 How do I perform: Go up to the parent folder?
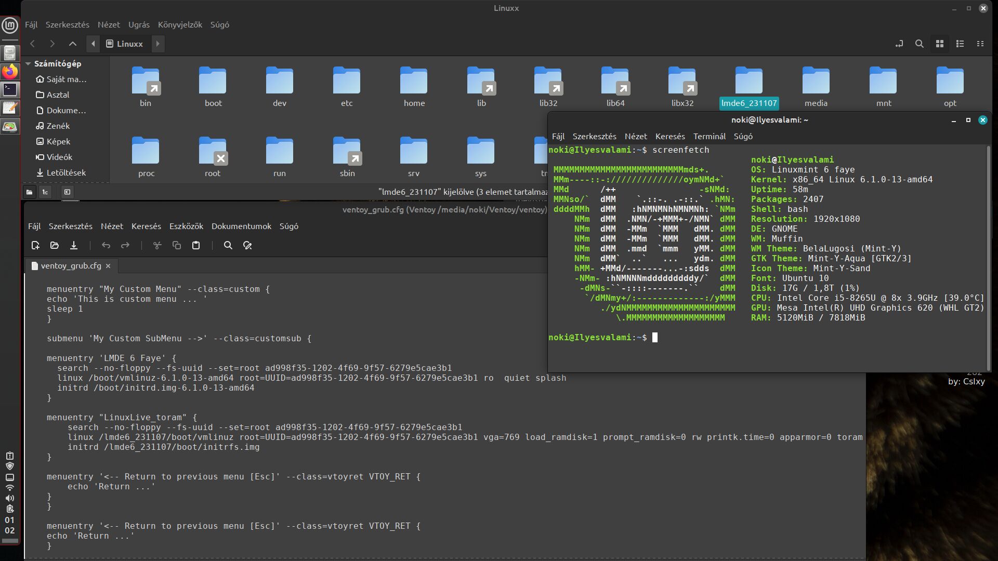(x=73, y=44)
